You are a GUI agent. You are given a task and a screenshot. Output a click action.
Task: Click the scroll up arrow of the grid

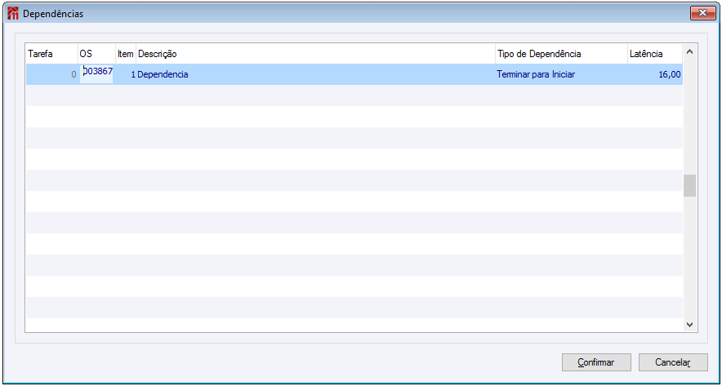[689, 52]
